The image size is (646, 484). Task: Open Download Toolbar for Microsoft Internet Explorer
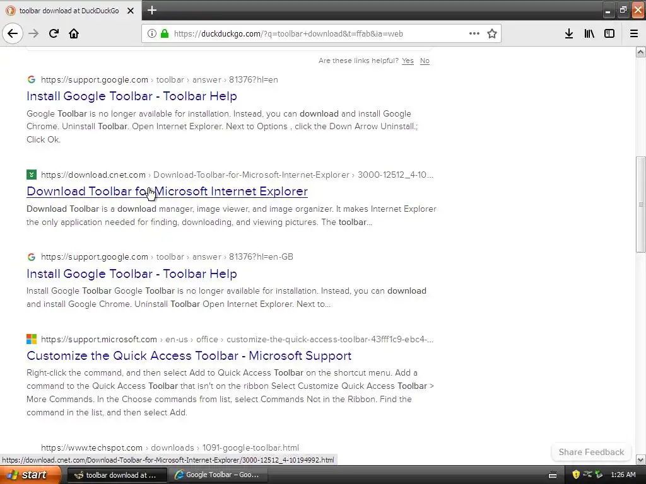[167, 192]
